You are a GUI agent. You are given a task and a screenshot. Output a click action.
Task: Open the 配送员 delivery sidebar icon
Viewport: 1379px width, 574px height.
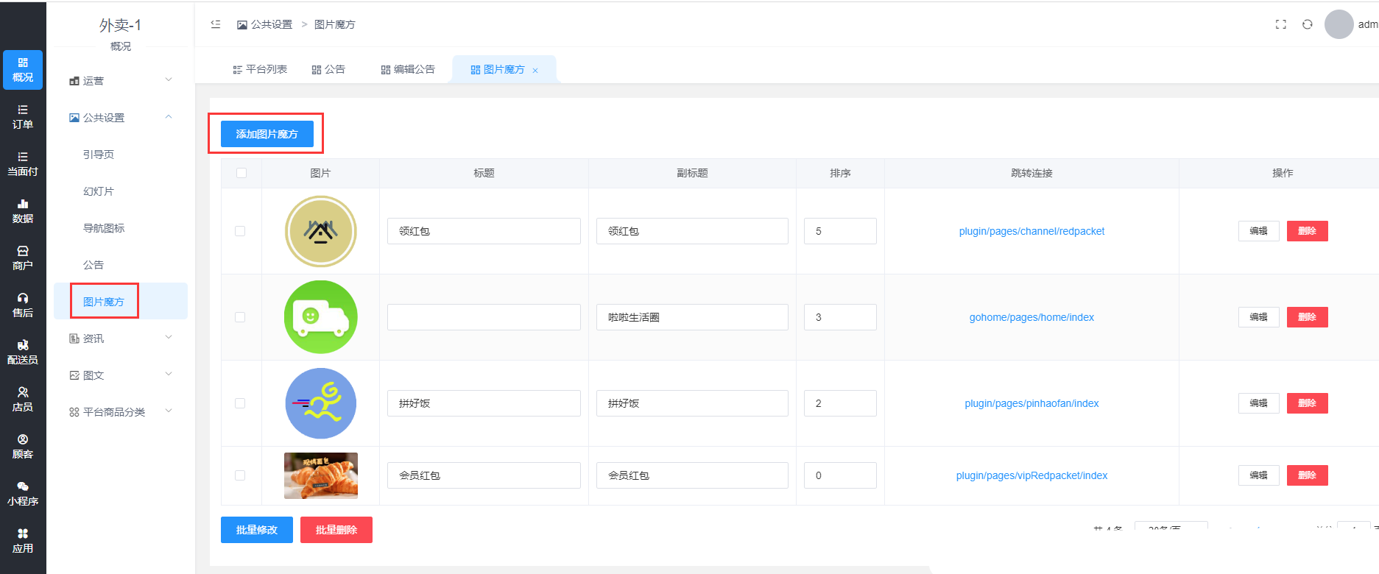coord(23,352)
